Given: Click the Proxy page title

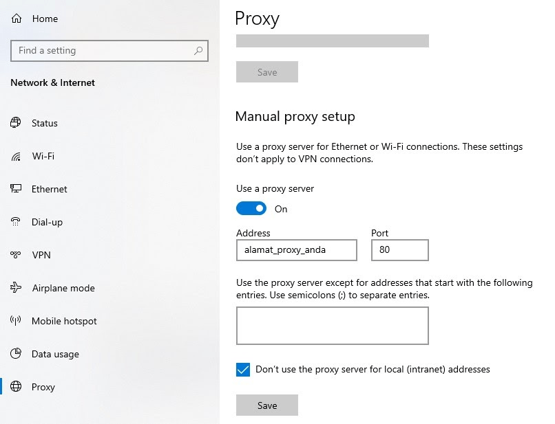Looking at the screenshot, I should (x=258, y=19).
